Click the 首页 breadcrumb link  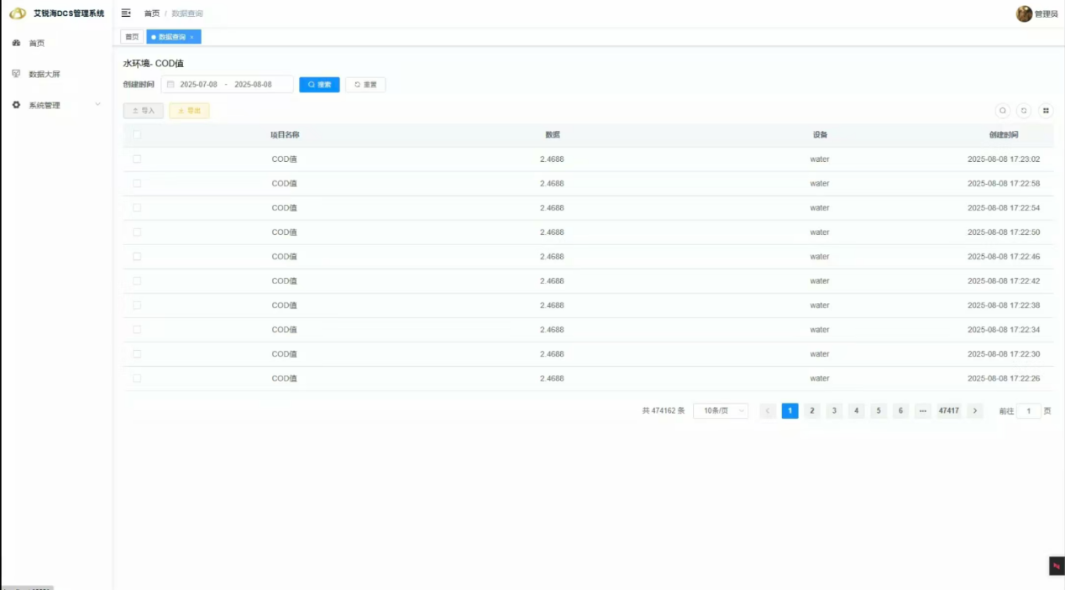click(152, 13)
